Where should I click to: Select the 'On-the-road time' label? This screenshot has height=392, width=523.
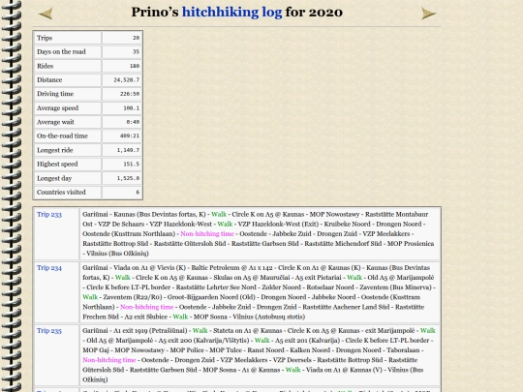pyautogui.click(x=62, y=136)
